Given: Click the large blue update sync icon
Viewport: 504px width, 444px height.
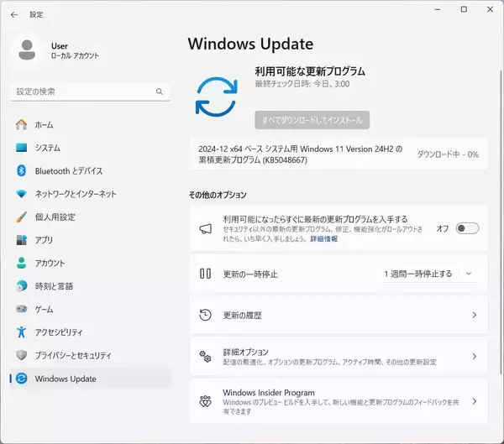Looking at the screenshot, I should [x=217, y=97].
